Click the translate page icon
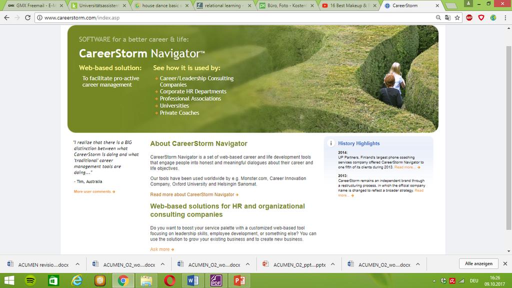Screen dimensions: 512x288 [x=447, y=17]
